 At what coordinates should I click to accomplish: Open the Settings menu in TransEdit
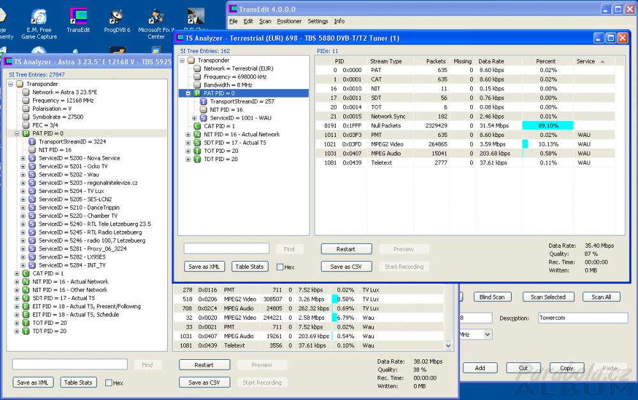tap(318, 21)
